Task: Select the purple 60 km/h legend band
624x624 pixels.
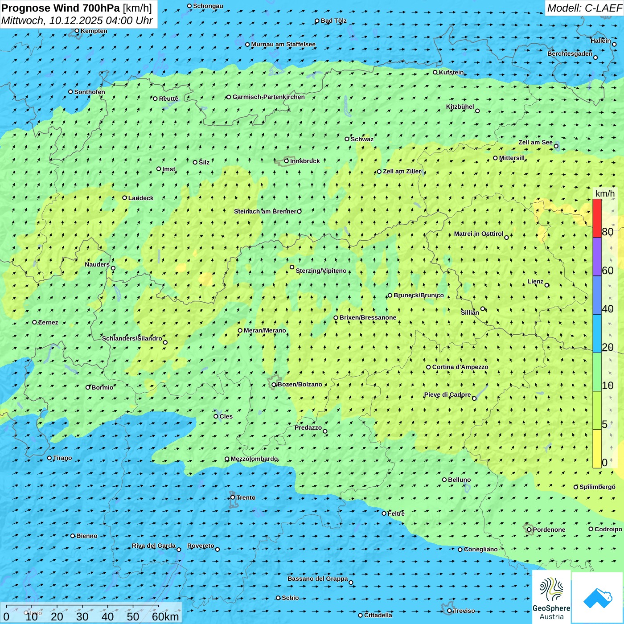Action: coord(597,256)
